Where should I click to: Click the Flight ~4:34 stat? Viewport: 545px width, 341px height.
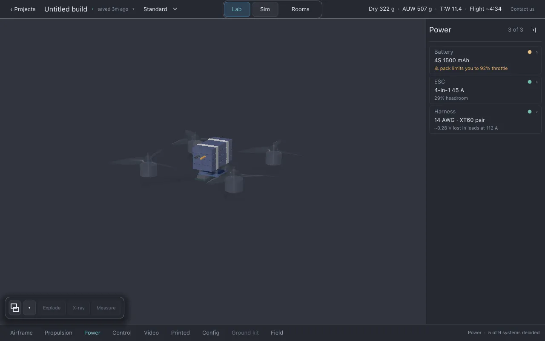click(485, 9)
